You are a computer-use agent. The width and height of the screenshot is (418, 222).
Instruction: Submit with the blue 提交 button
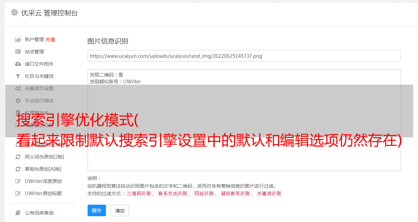click(x=97, y=210)
